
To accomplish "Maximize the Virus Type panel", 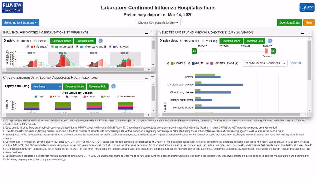I will point(152,32).
